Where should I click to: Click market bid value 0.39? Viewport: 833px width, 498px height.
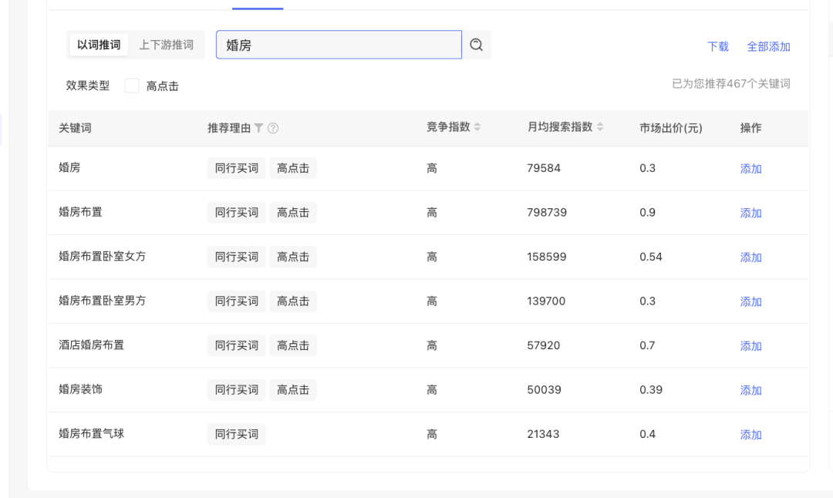pyautogui.click(x=651, y=390)
